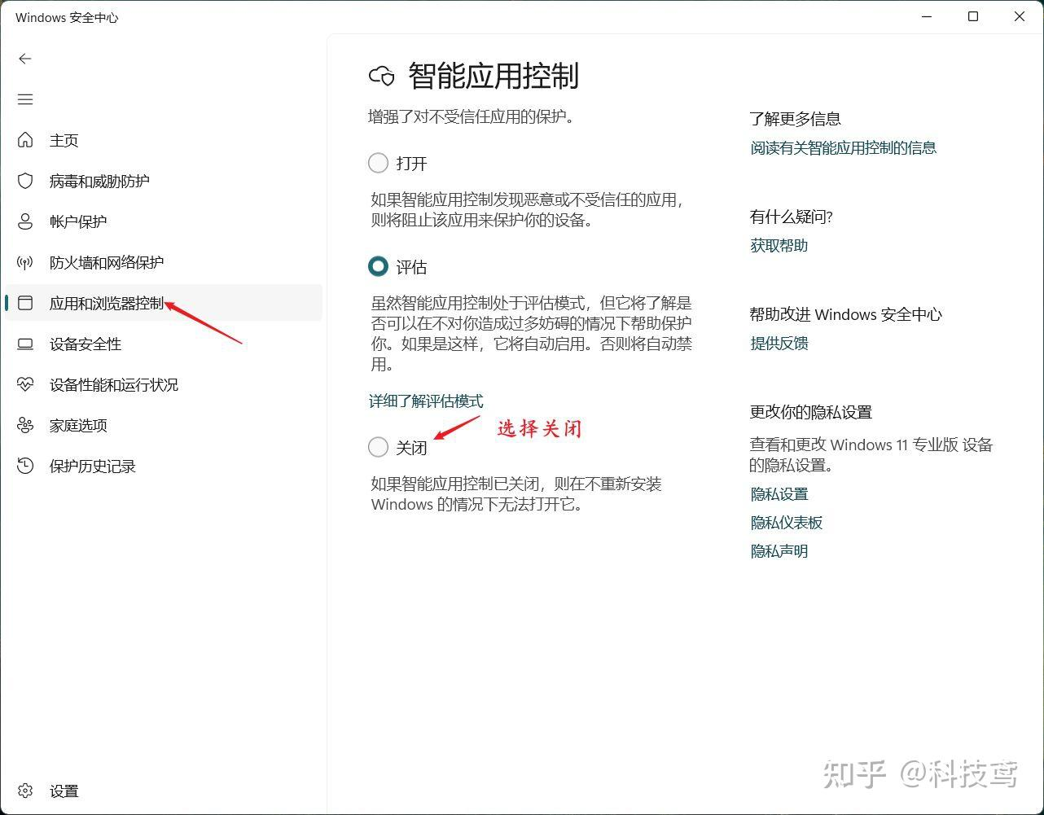Open the 详细了解评估模式 link
1044x815 pixels.
[x=426, y=401]
